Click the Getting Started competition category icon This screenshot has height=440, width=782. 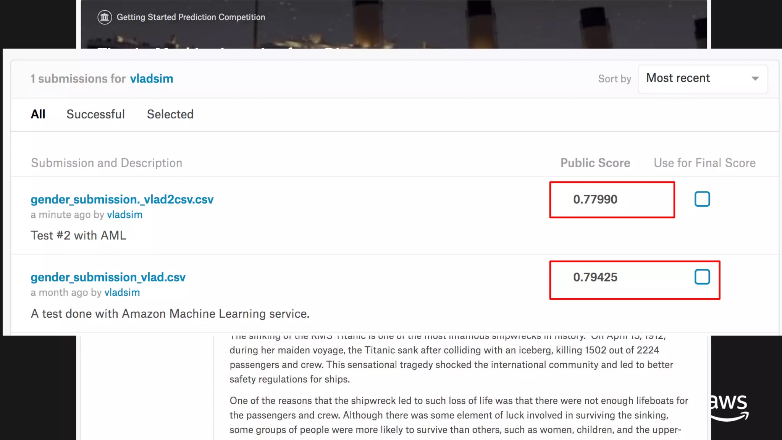[x=104, y=17]
